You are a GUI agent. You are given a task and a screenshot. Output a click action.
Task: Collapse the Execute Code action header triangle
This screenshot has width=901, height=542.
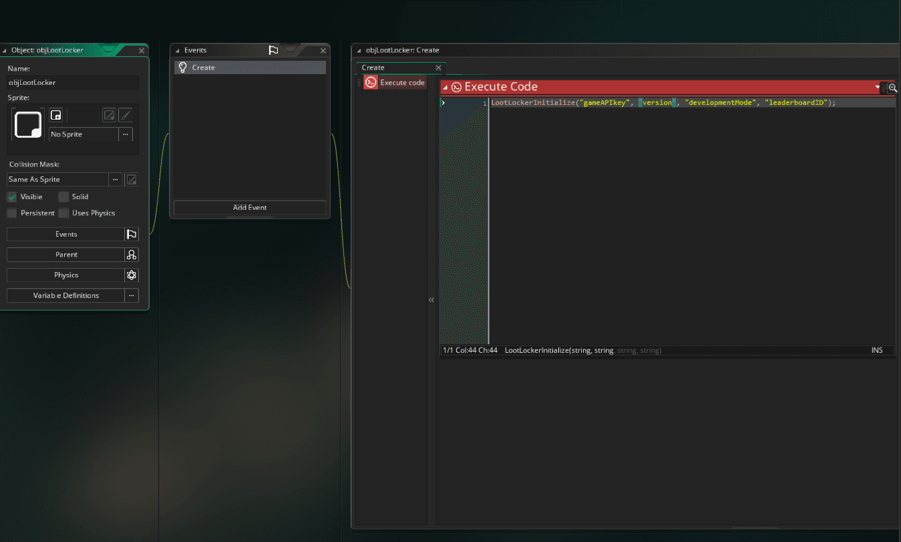coord(445,88)
